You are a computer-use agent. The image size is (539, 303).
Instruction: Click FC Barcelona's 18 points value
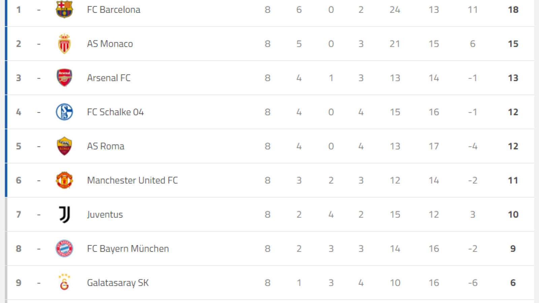pos(513,10)
